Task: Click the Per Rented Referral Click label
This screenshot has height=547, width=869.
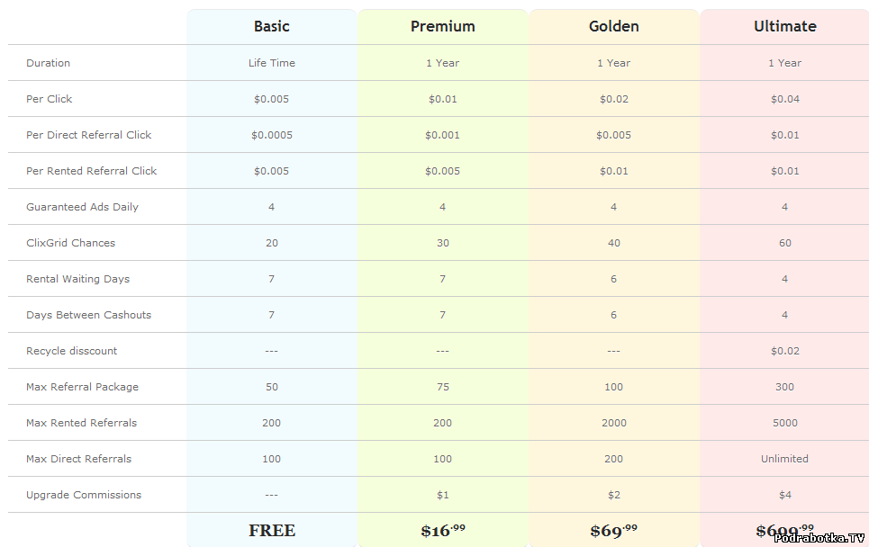Action: pos(92,171)
